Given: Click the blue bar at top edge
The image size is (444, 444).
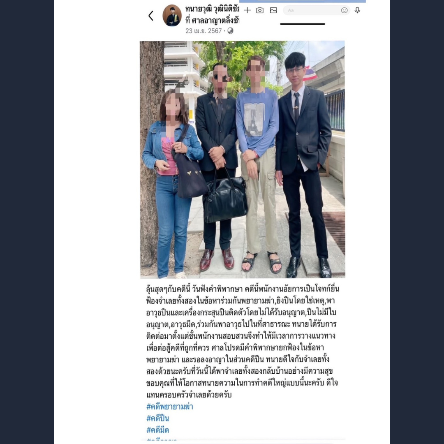Looking at the screenshot, I should click(x=303, y=1).
